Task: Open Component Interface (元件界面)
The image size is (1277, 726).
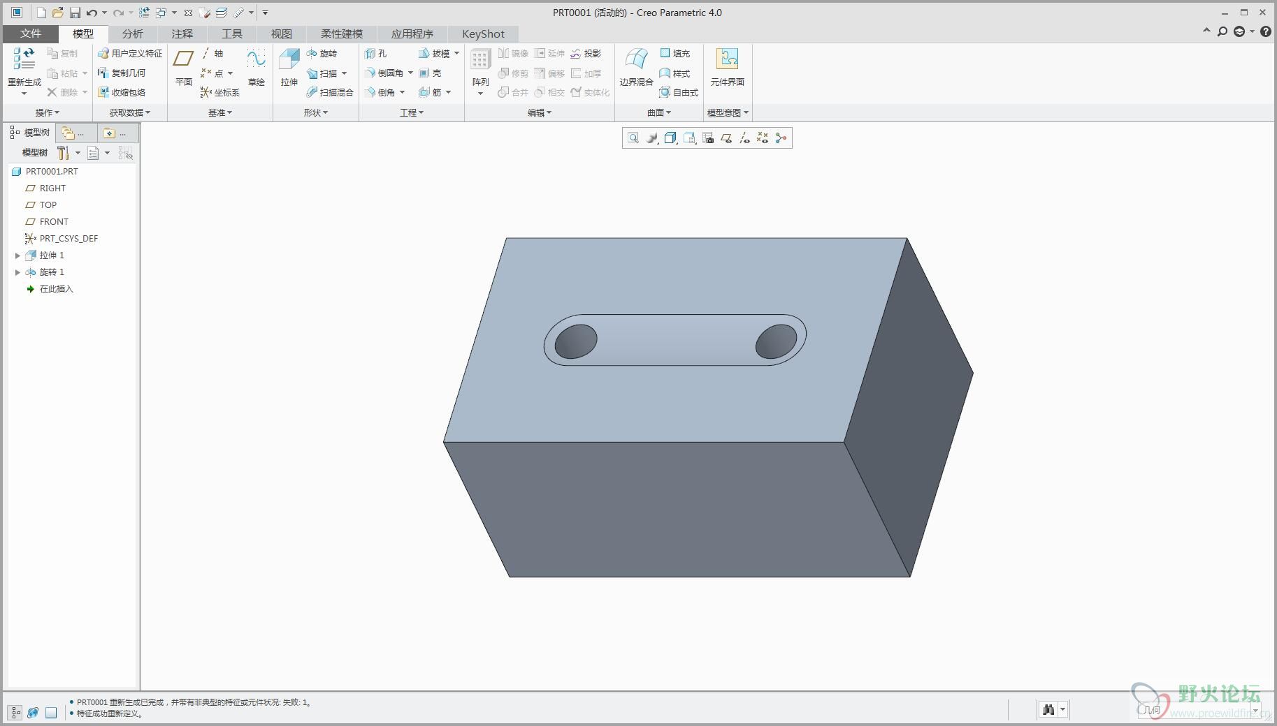Action: 727,67
